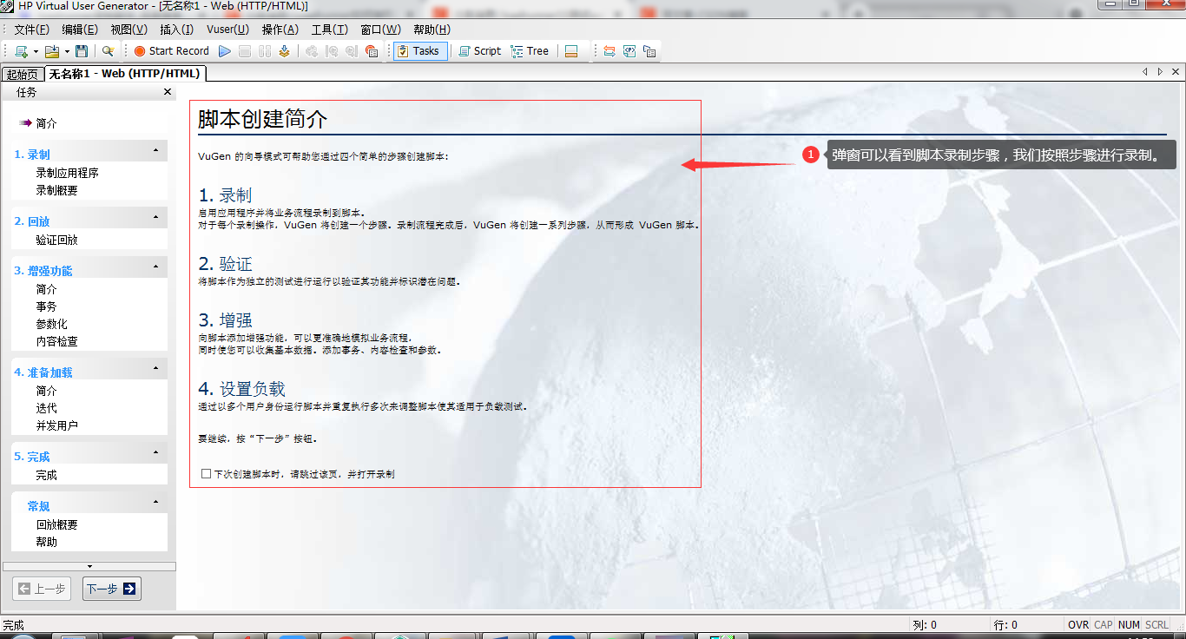
Task: Click the grayed Insert Step puzzle icon
Action: 312,51
